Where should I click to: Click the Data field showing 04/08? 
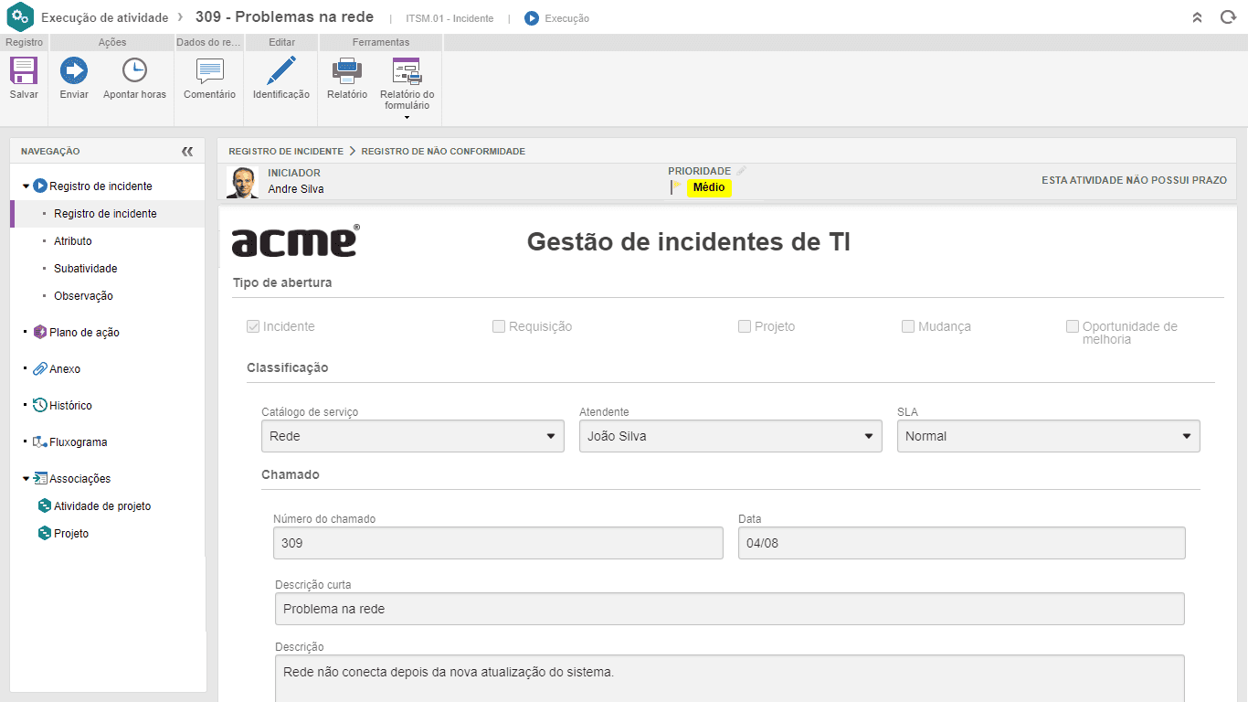(x=962, y=543)
